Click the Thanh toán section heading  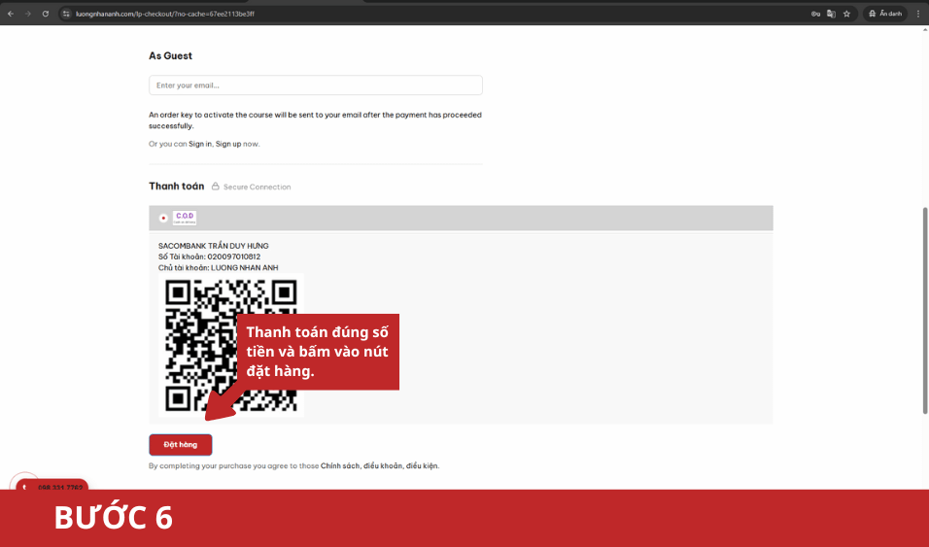tap(177, 187)
